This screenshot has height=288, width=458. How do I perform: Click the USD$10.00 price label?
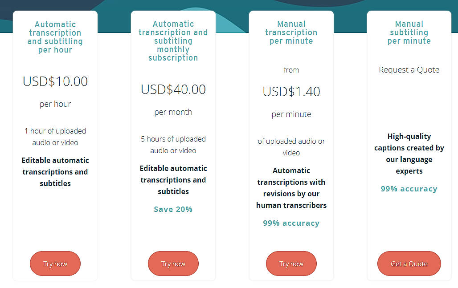click(55, 81)
